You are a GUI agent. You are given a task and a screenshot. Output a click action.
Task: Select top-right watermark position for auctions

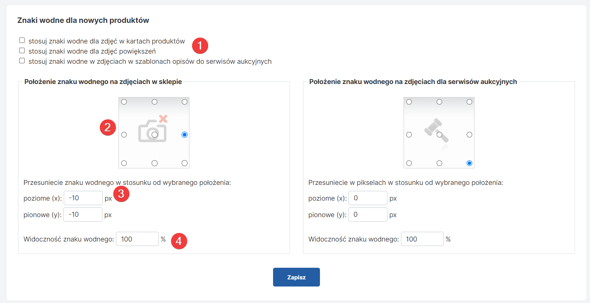[469, 102]
